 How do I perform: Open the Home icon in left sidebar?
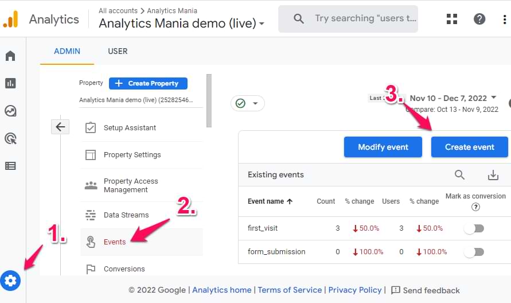[x=10, y=56]
